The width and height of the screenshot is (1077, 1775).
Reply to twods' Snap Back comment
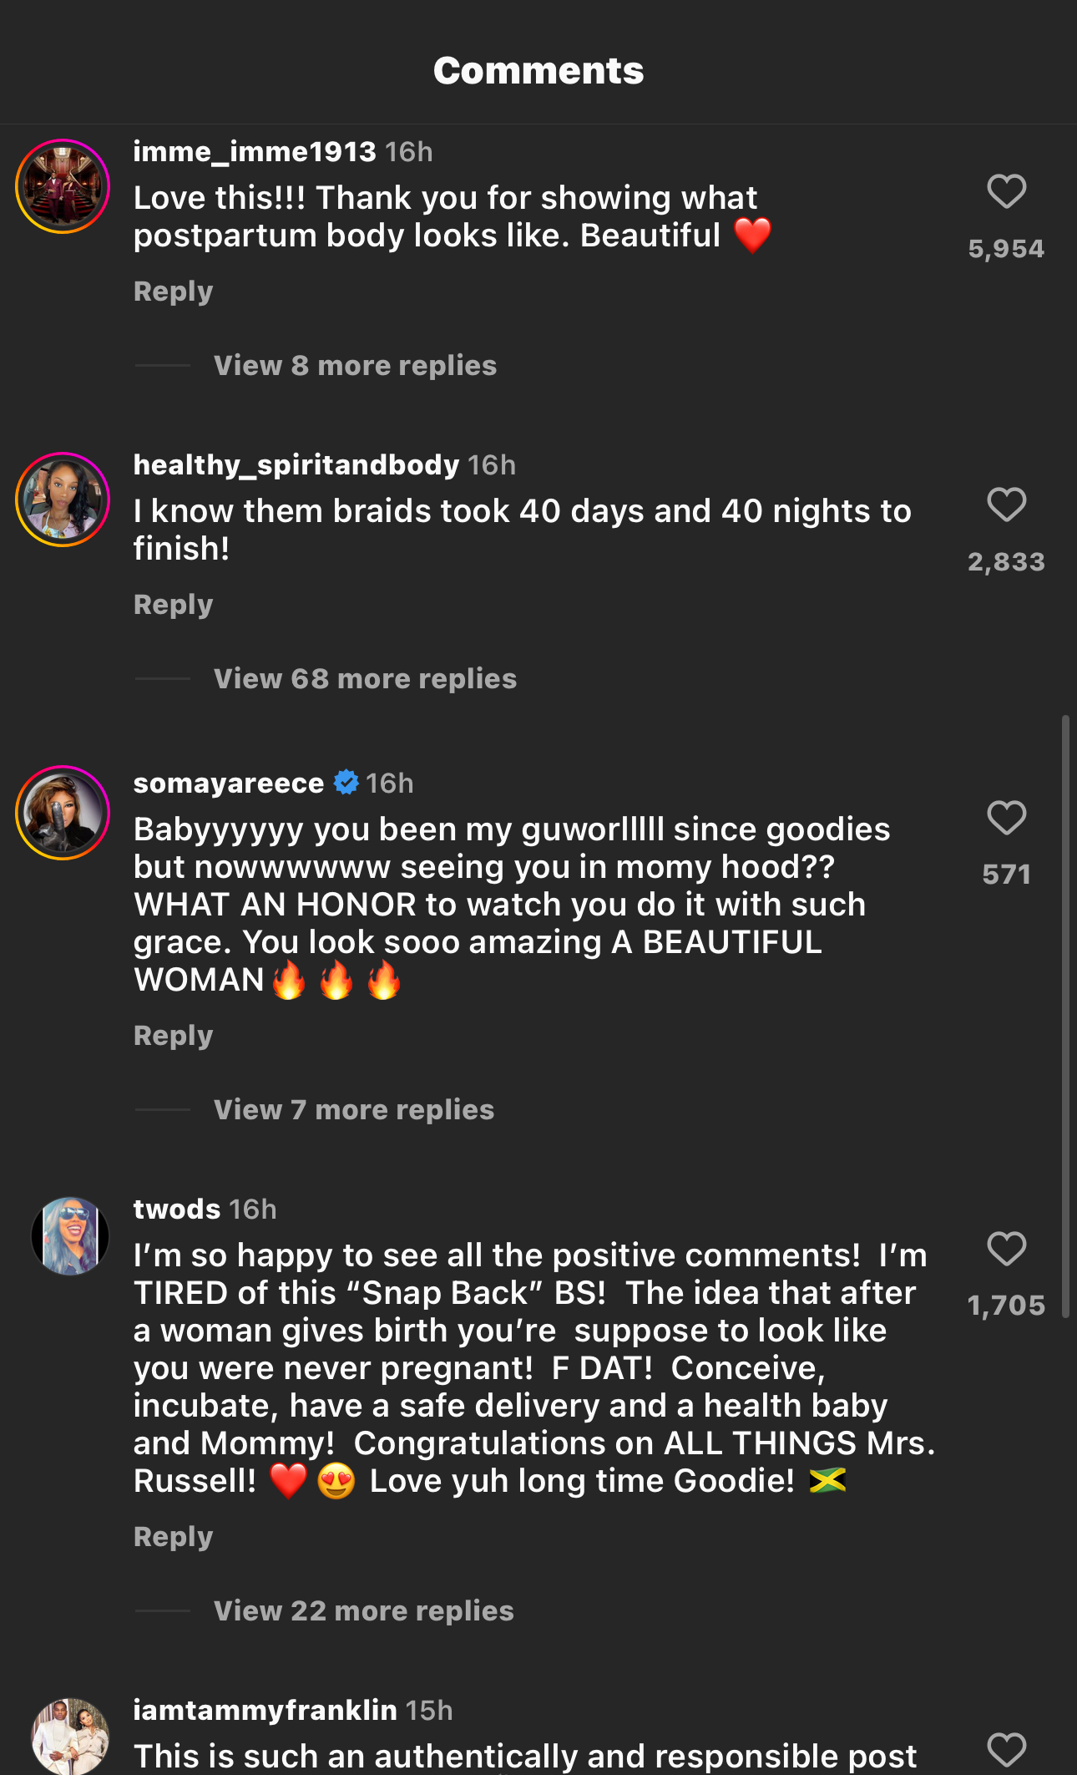pos(174,1537)
